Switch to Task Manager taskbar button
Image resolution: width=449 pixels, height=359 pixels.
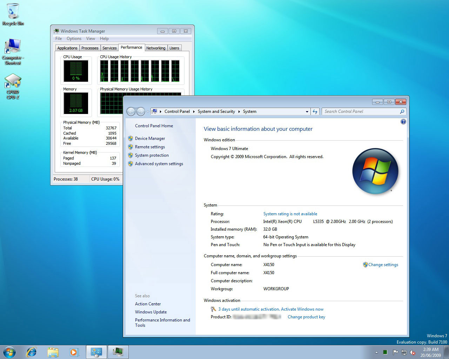(118, 352)
